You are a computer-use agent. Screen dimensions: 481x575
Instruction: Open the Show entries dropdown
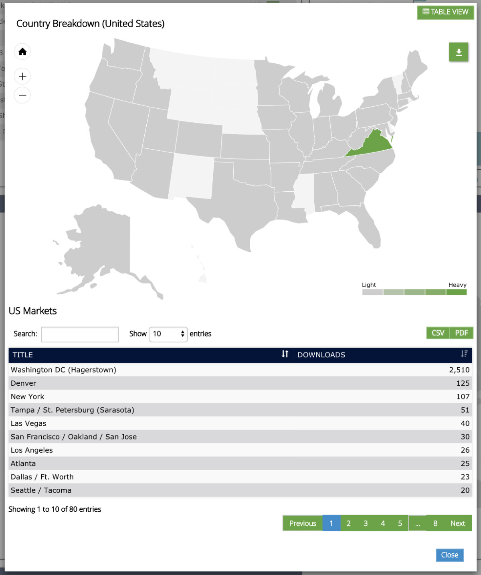168,334
